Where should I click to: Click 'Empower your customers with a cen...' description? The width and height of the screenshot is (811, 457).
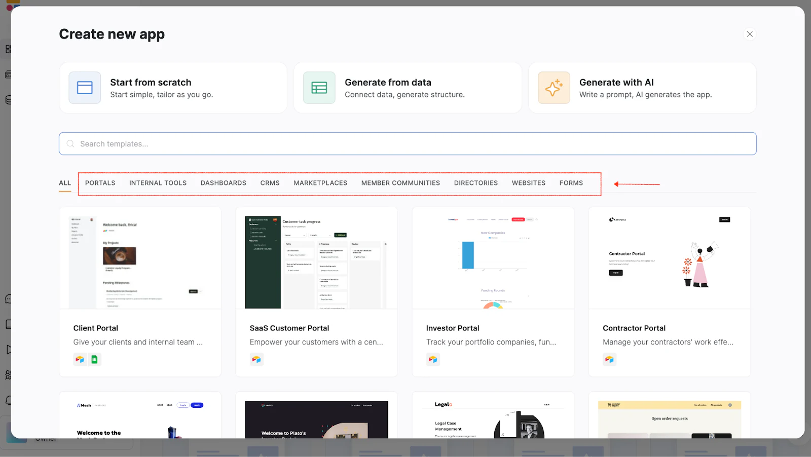pyautogui.click(x=316, y=342)
